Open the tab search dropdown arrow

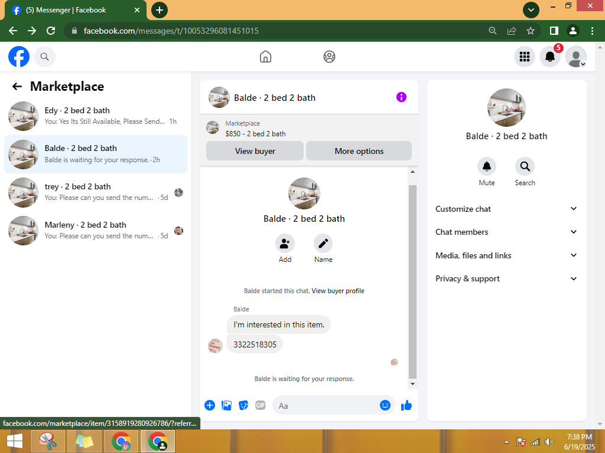(x=531, y=10)
